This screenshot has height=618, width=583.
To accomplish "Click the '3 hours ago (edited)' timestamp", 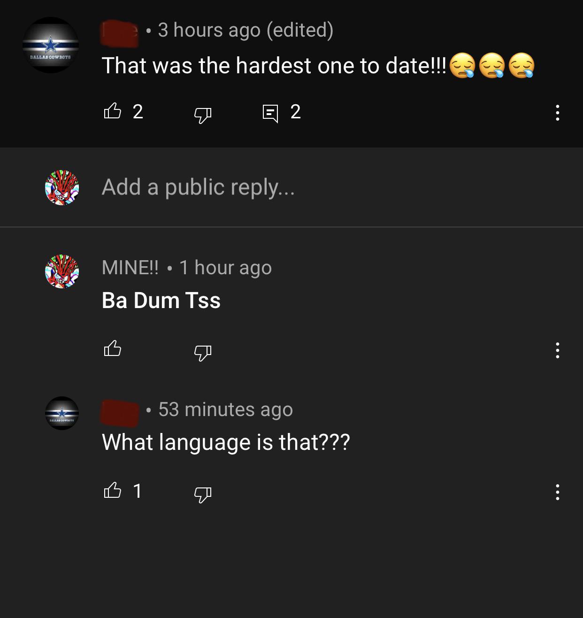I will [245, 30].
